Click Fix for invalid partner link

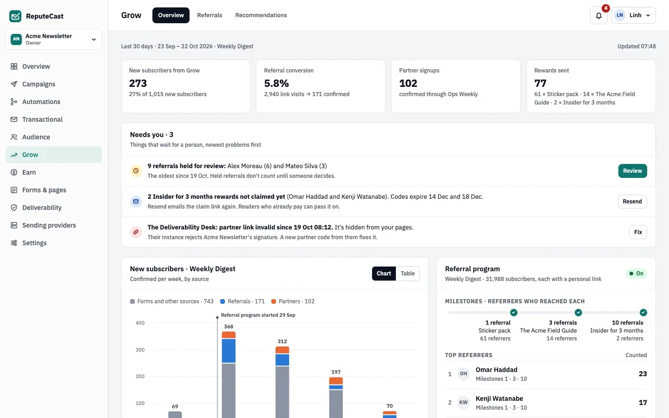pyautogui.click(x=638, y=232)
